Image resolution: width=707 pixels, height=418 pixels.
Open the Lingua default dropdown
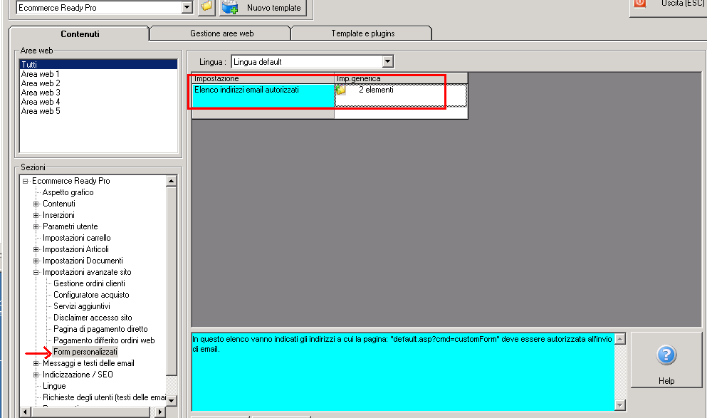tap(388, 61)
